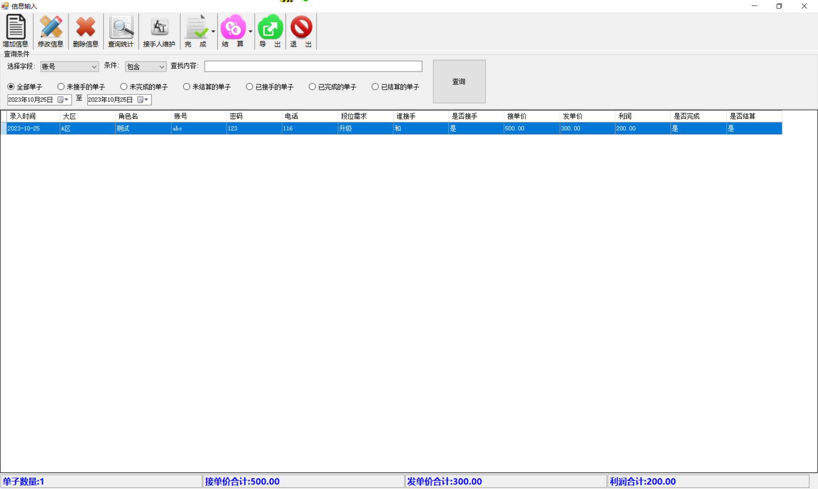
Task: Click the 查询 search button
Action: (x=459, y=81)
